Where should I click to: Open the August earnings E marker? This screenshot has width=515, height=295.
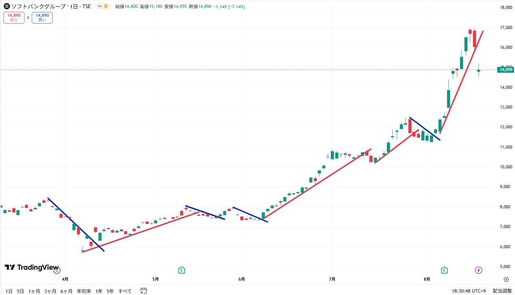click(x=444, y=270)
